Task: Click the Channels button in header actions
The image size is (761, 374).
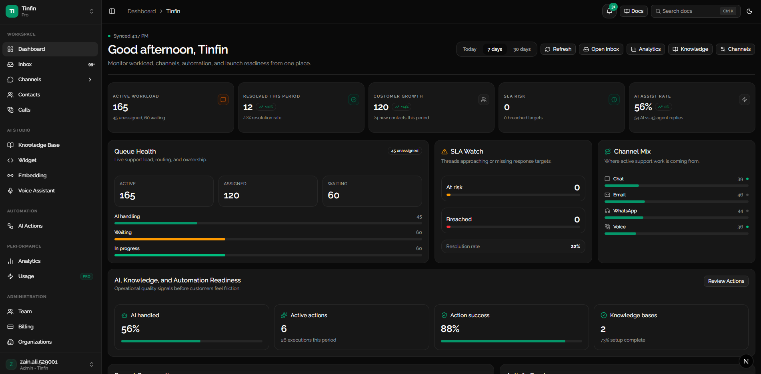Action: point(735,49)
